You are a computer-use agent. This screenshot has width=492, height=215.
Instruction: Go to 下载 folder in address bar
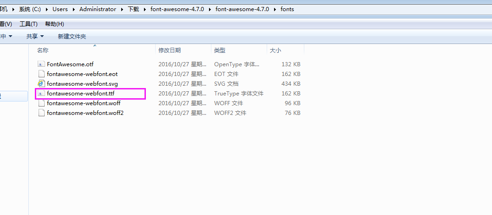tap(133, 9)
